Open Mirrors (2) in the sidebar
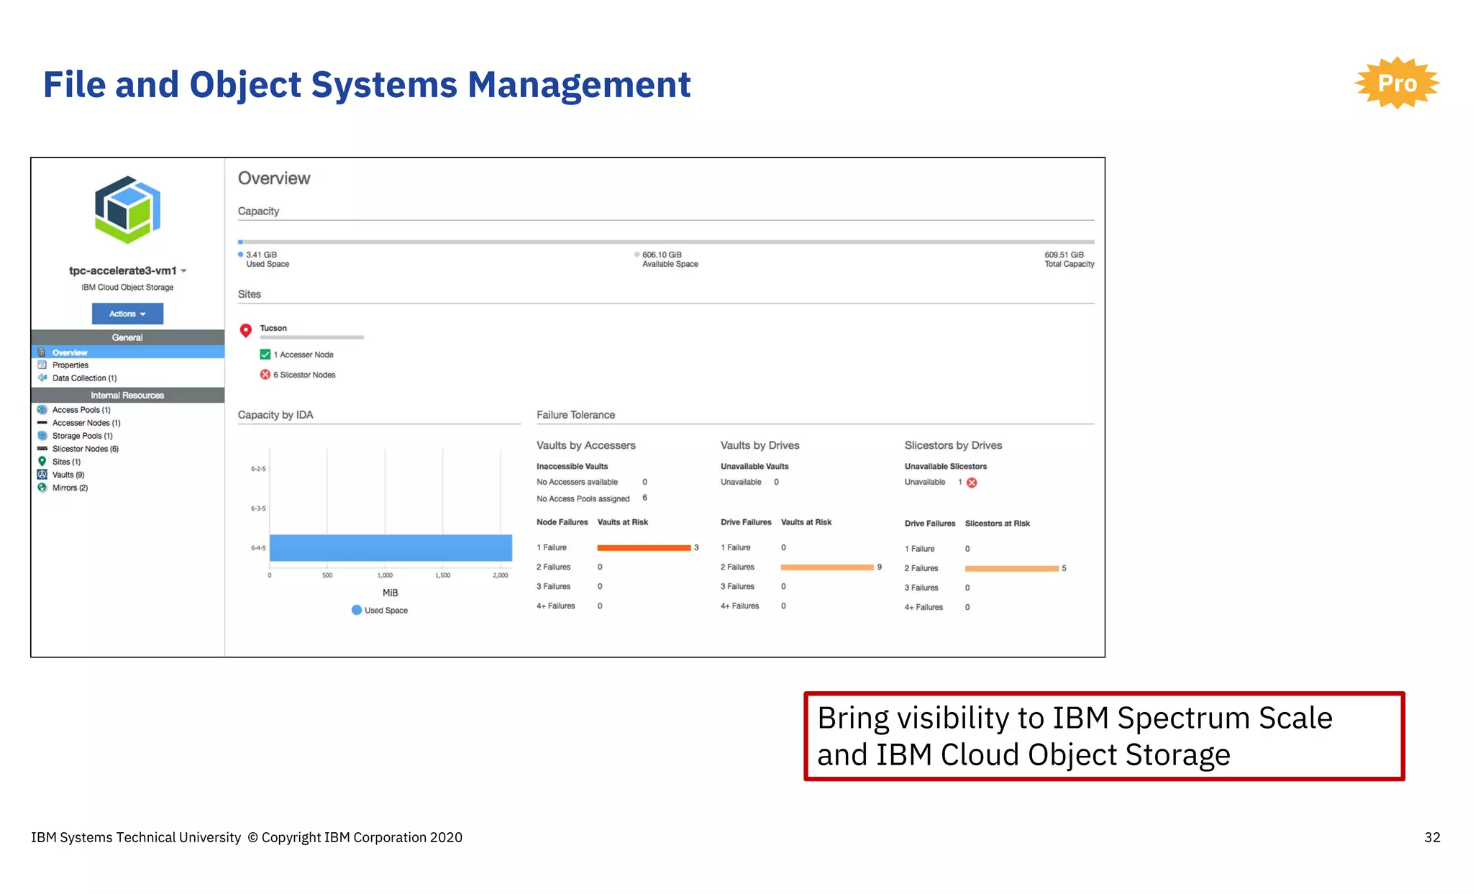The image size is (1473, 894). pos(70,488)
